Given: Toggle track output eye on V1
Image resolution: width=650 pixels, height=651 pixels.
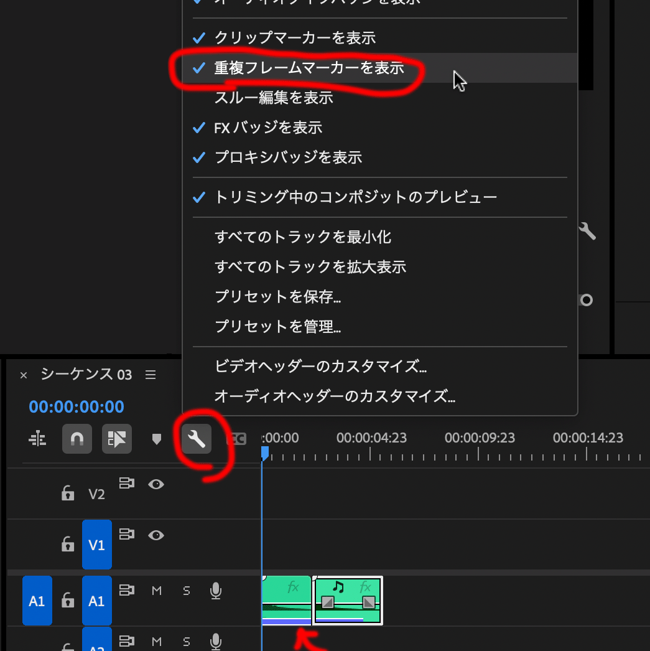Looking at the screenshot, I should click(156, 535).
